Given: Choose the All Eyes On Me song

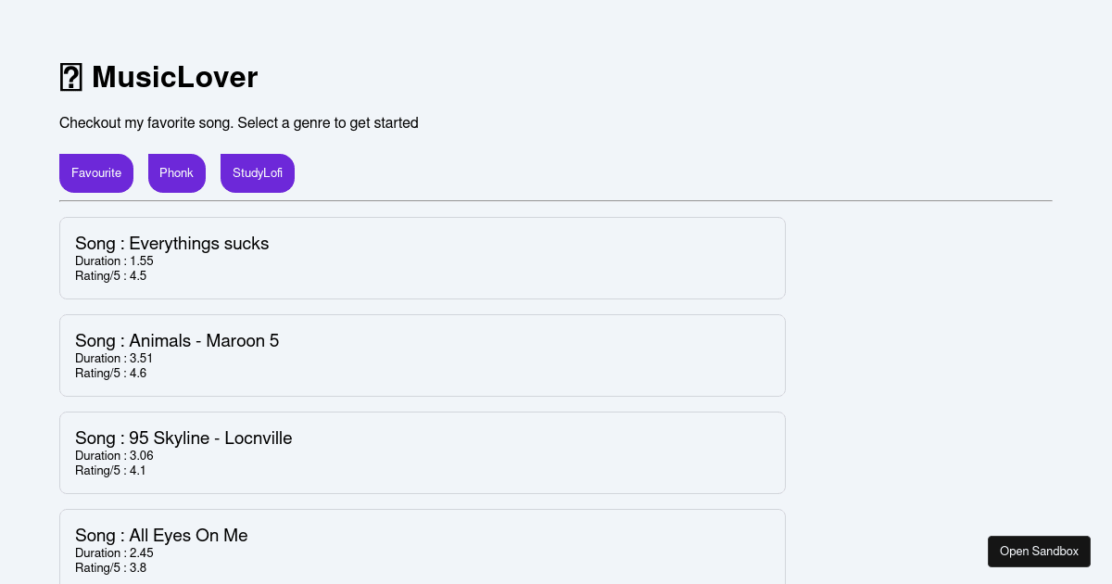Looking at the screenshot, I should (423, 547).
